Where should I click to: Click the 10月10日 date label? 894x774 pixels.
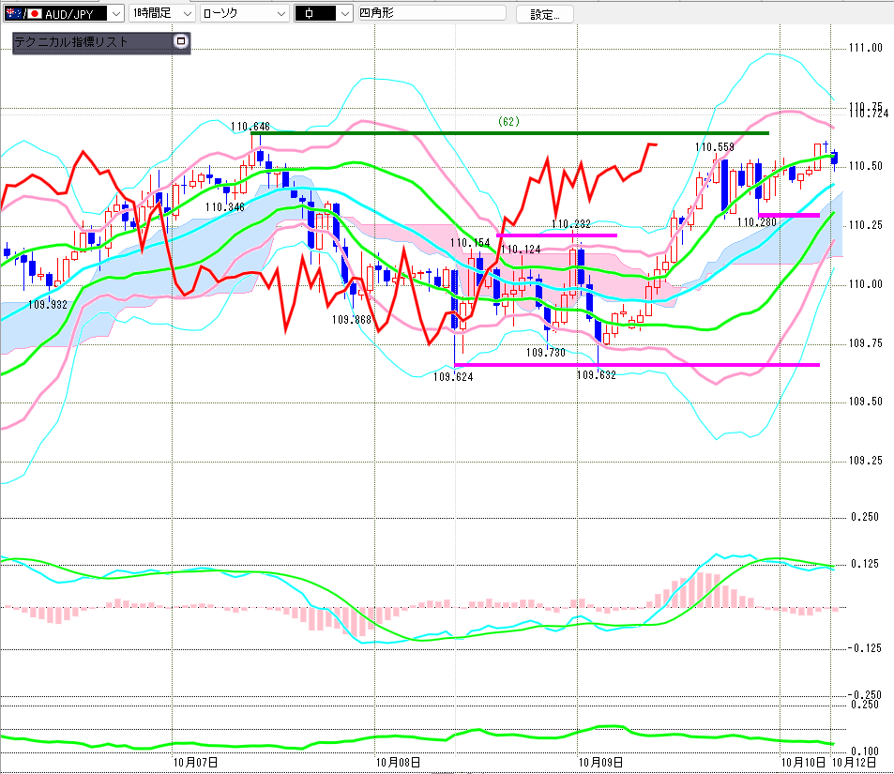[x=803, y=763]
